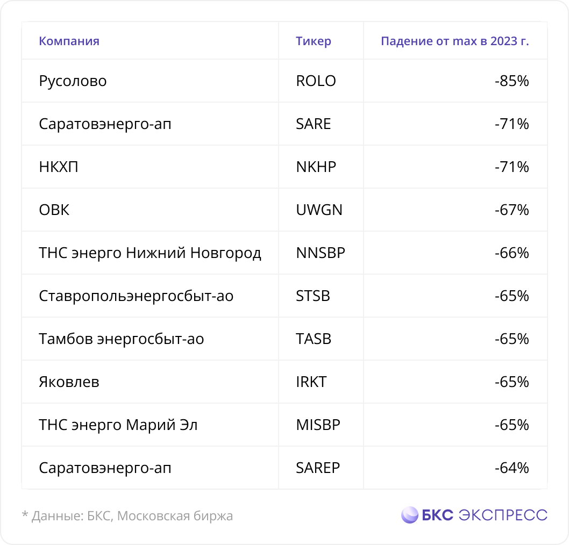The height and width of the screenshot is (545, 569).
Task: Click the БКС Экспресс logo sphere icon
Action: coord(410,515)
